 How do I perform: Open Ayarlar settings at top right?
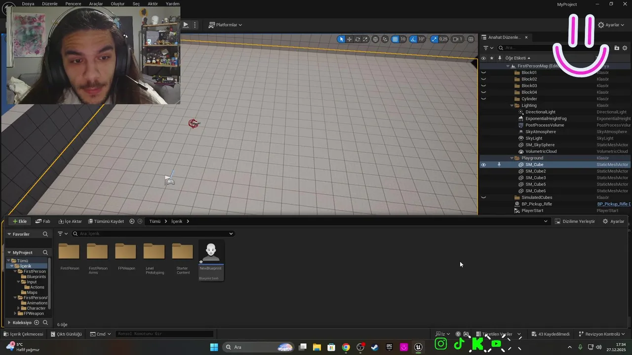coord(611,25)
